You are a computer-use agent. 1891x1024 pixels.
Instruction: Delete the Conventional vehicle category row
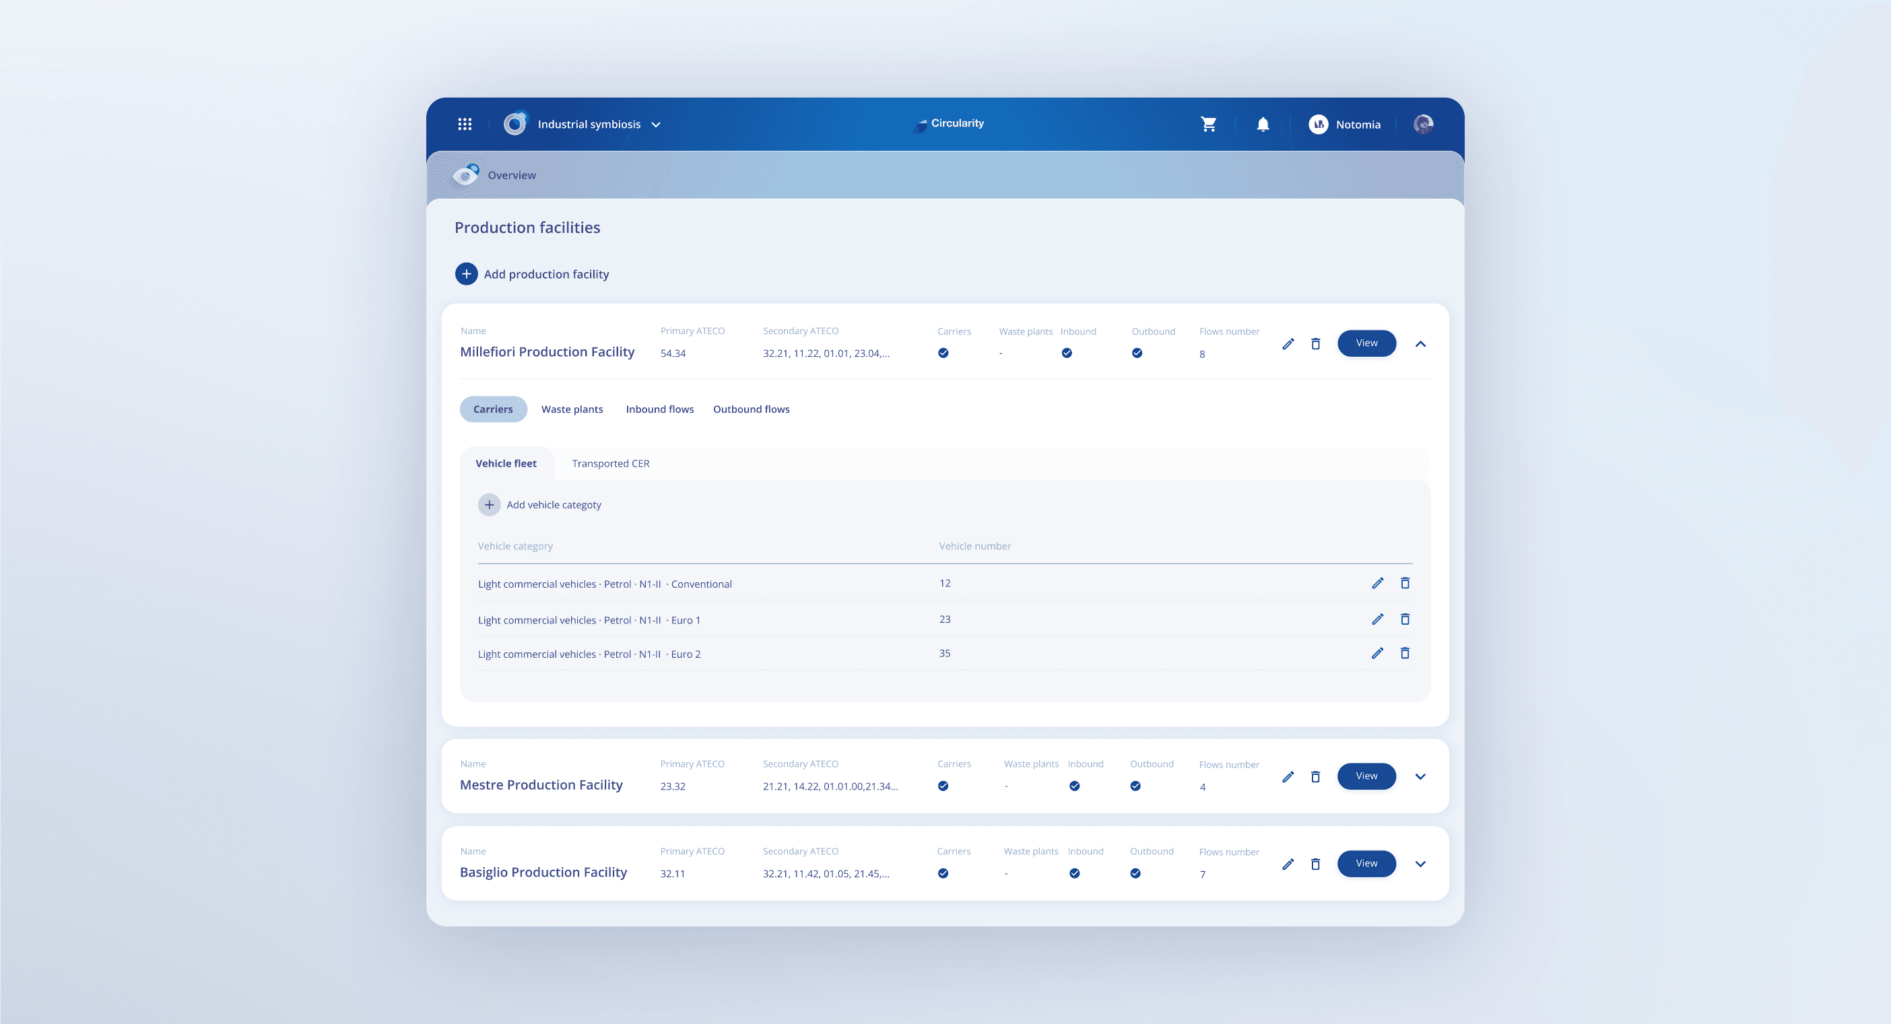[1405, 583]
